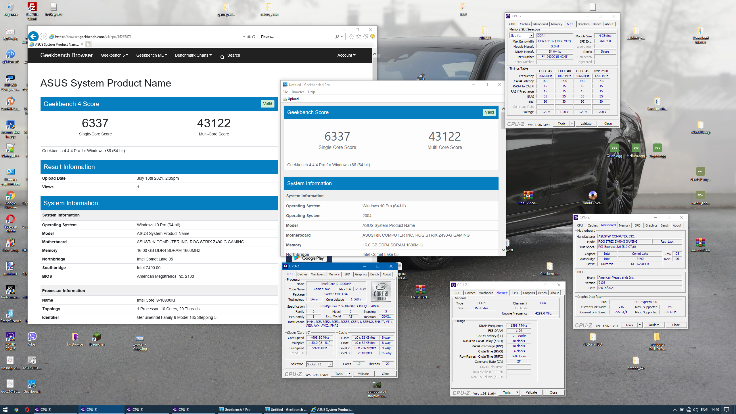Screen dimensions: 736x414
Task: Open the Opera icon in taskbar
Action: coord(27,410)
